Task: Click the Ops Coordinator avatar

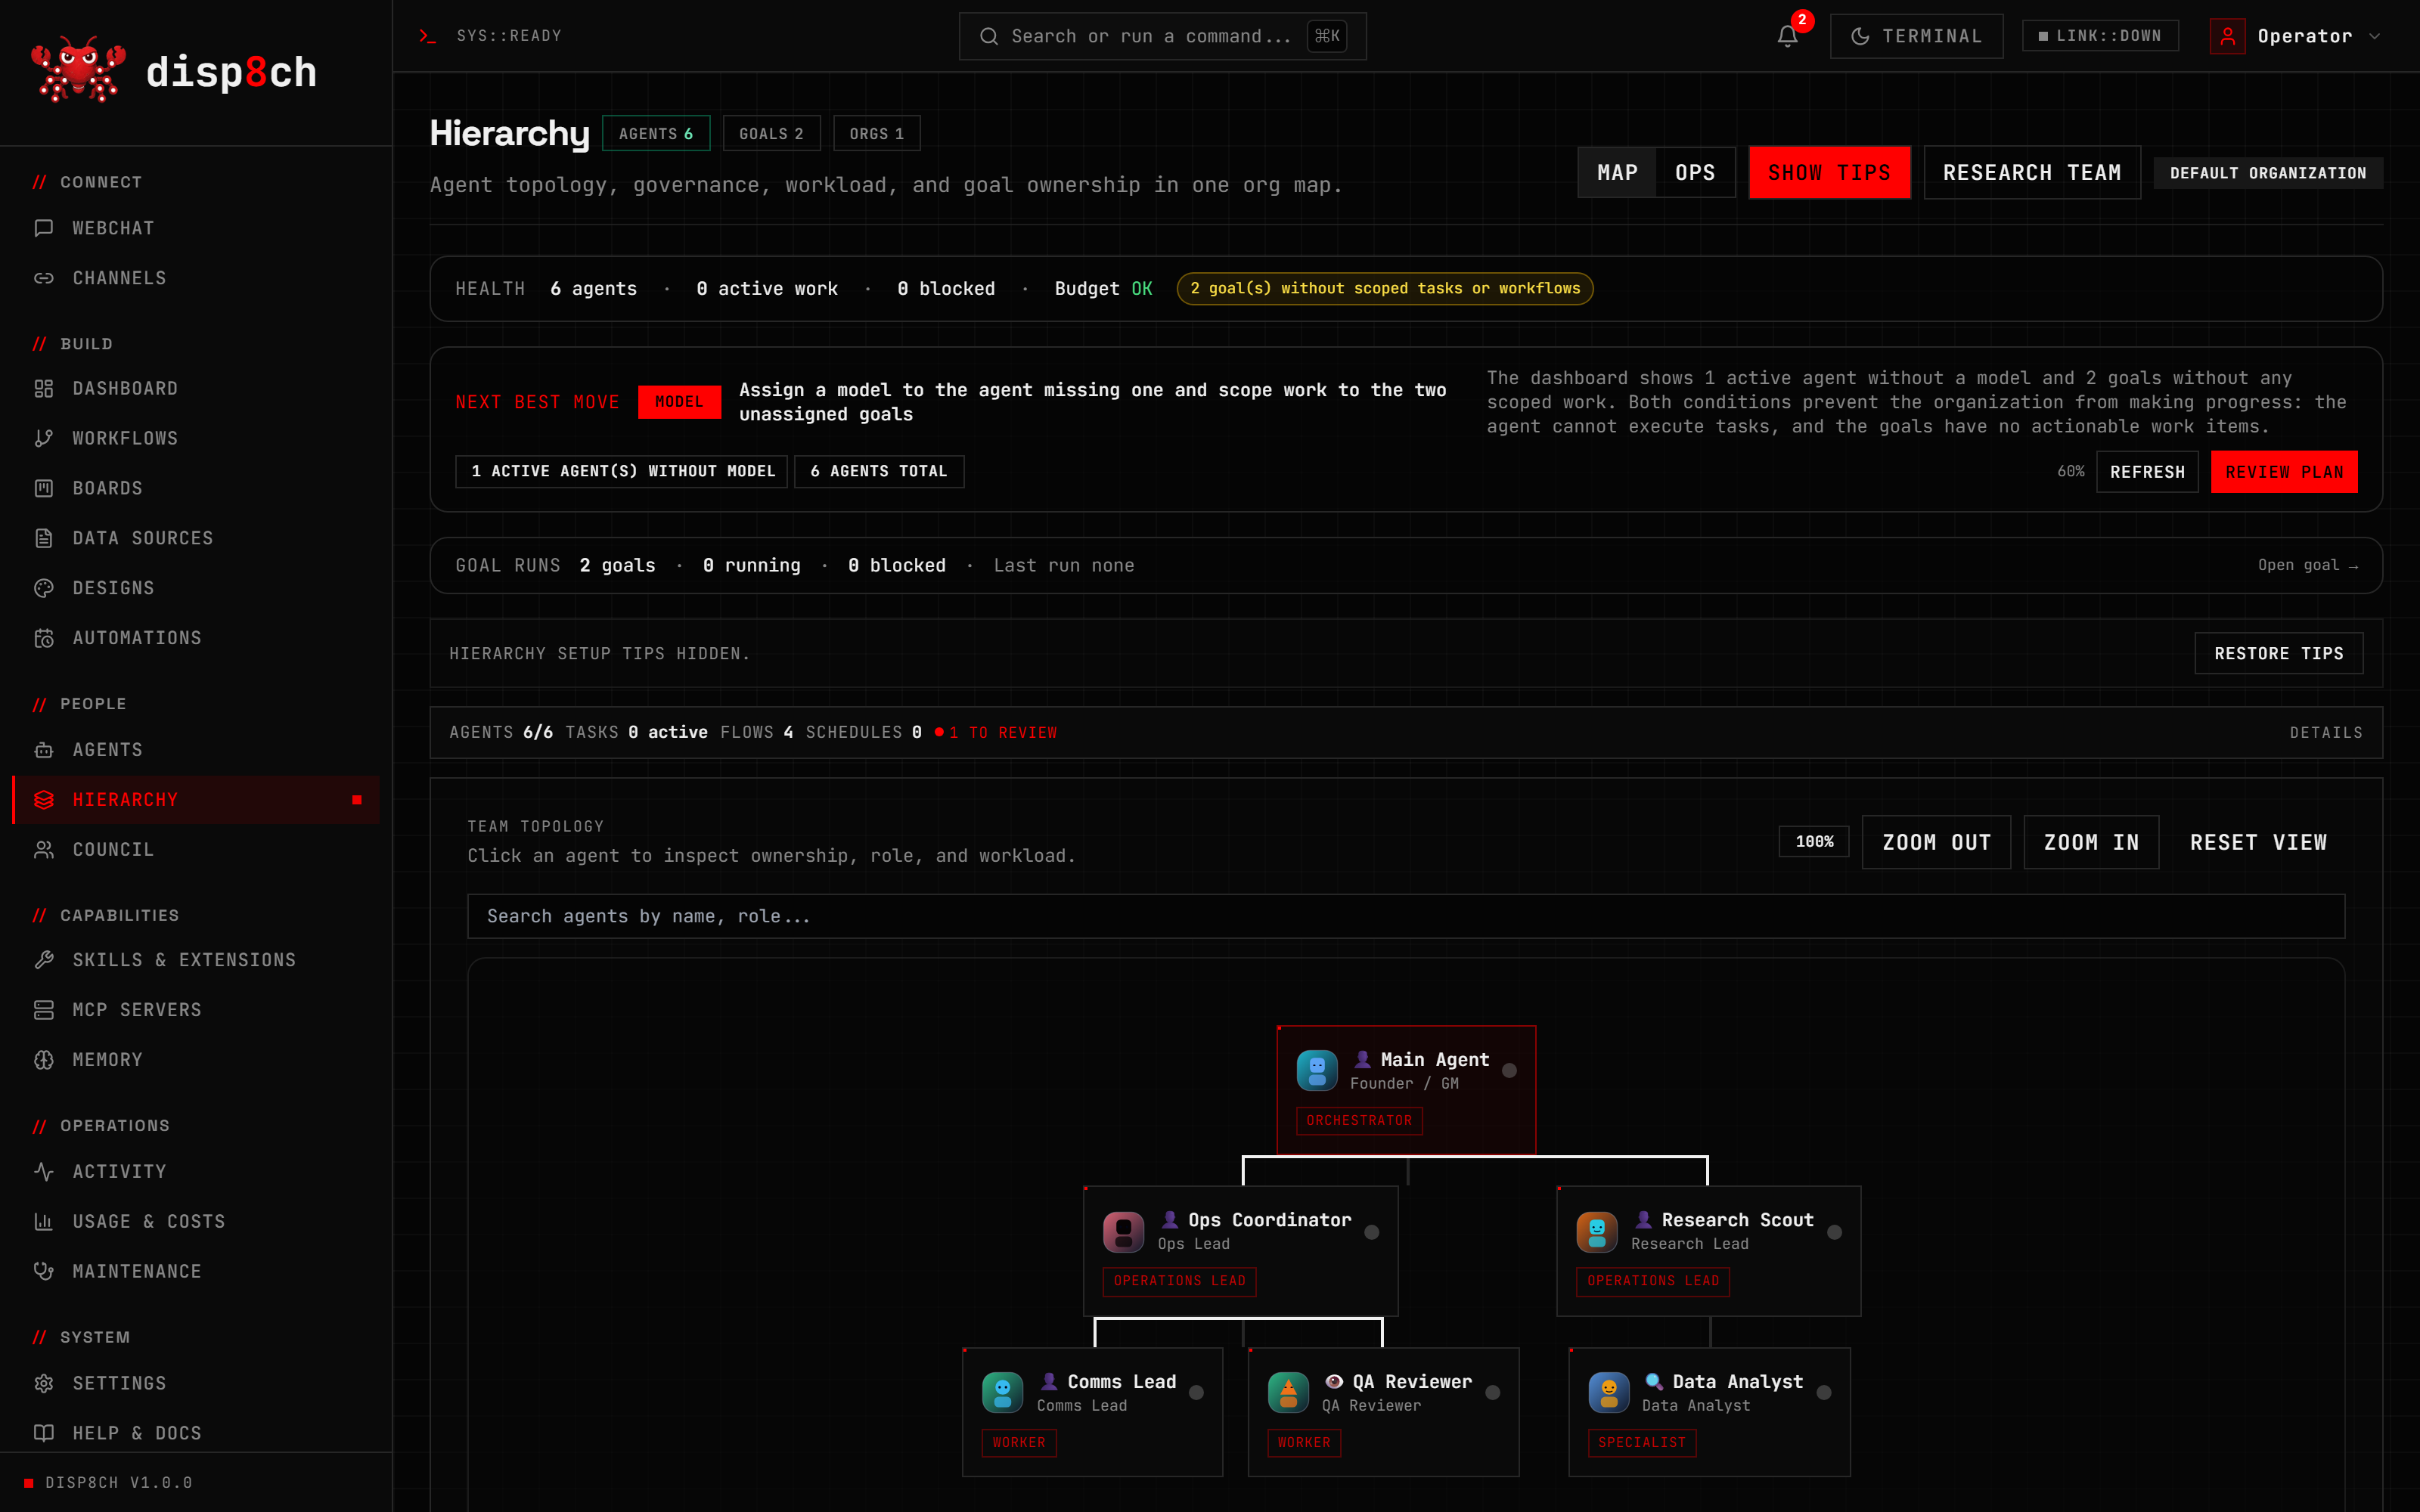Action: click(1124, 1231)
